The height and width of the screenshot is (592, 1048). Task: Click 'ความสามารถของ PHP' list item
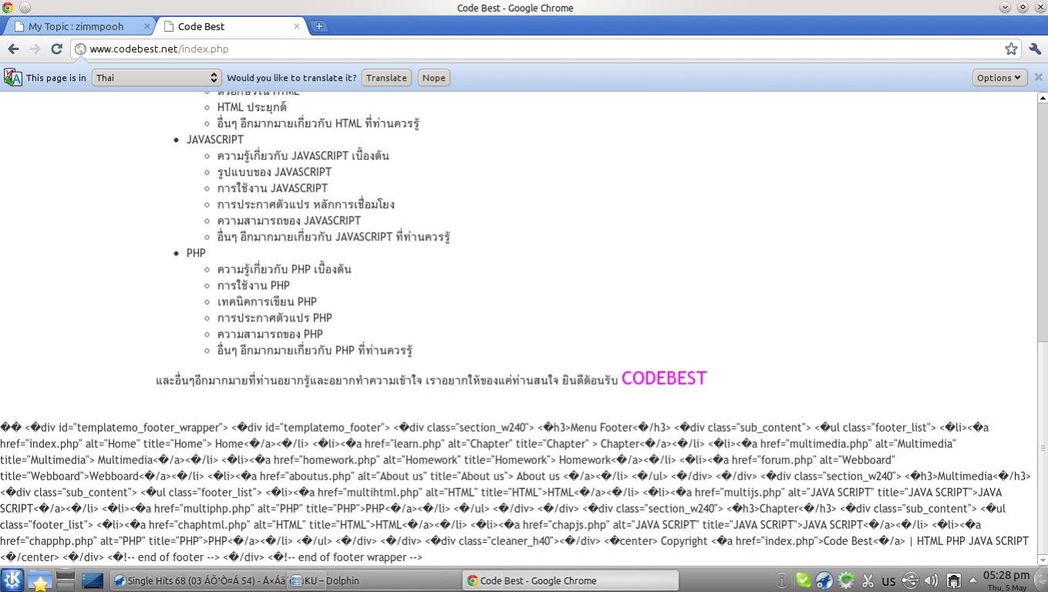pyautogui.click(x=270, y=334)
